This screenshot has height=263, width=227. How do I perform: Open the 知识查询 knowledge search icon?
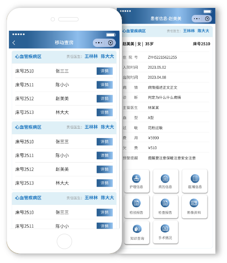point(136,232)
